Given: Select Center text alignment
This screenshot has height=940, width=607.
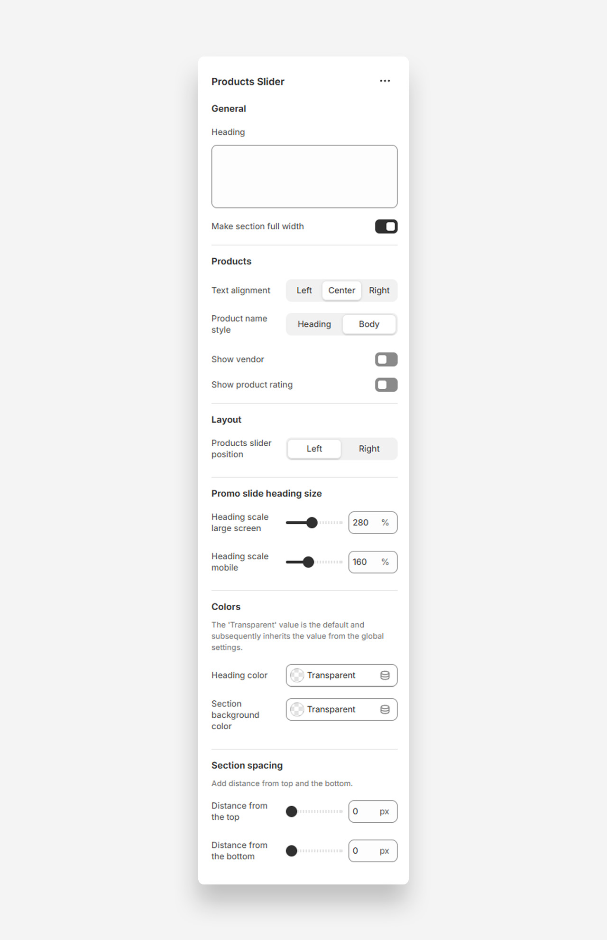Looking at the screenshot, I should [x=341, y=291].
